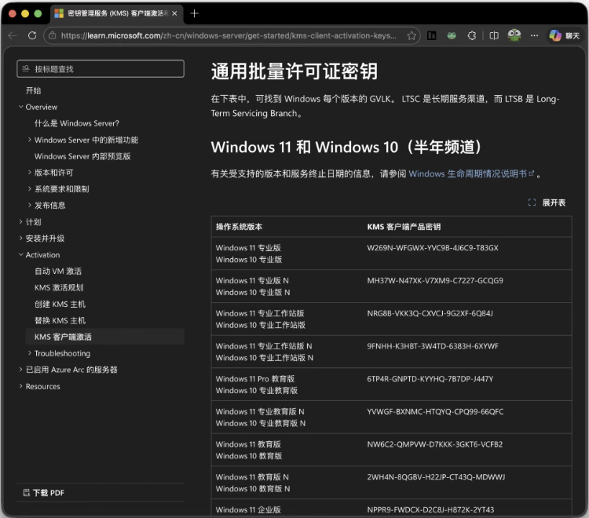Open browser more options ellipsis
The image size is (589, 518).
tap(534, 35)
